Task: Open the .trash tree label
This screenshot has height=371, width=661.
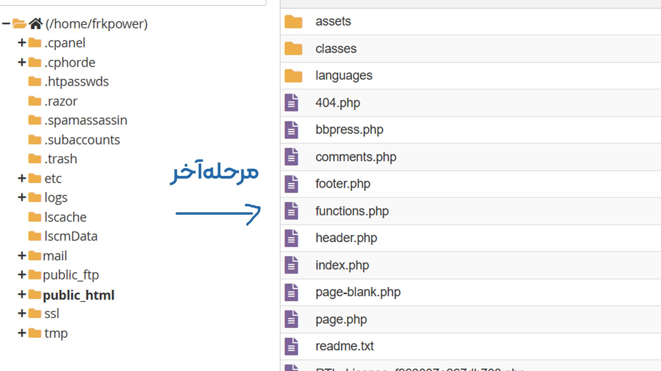Action: [x=61, y=159]
